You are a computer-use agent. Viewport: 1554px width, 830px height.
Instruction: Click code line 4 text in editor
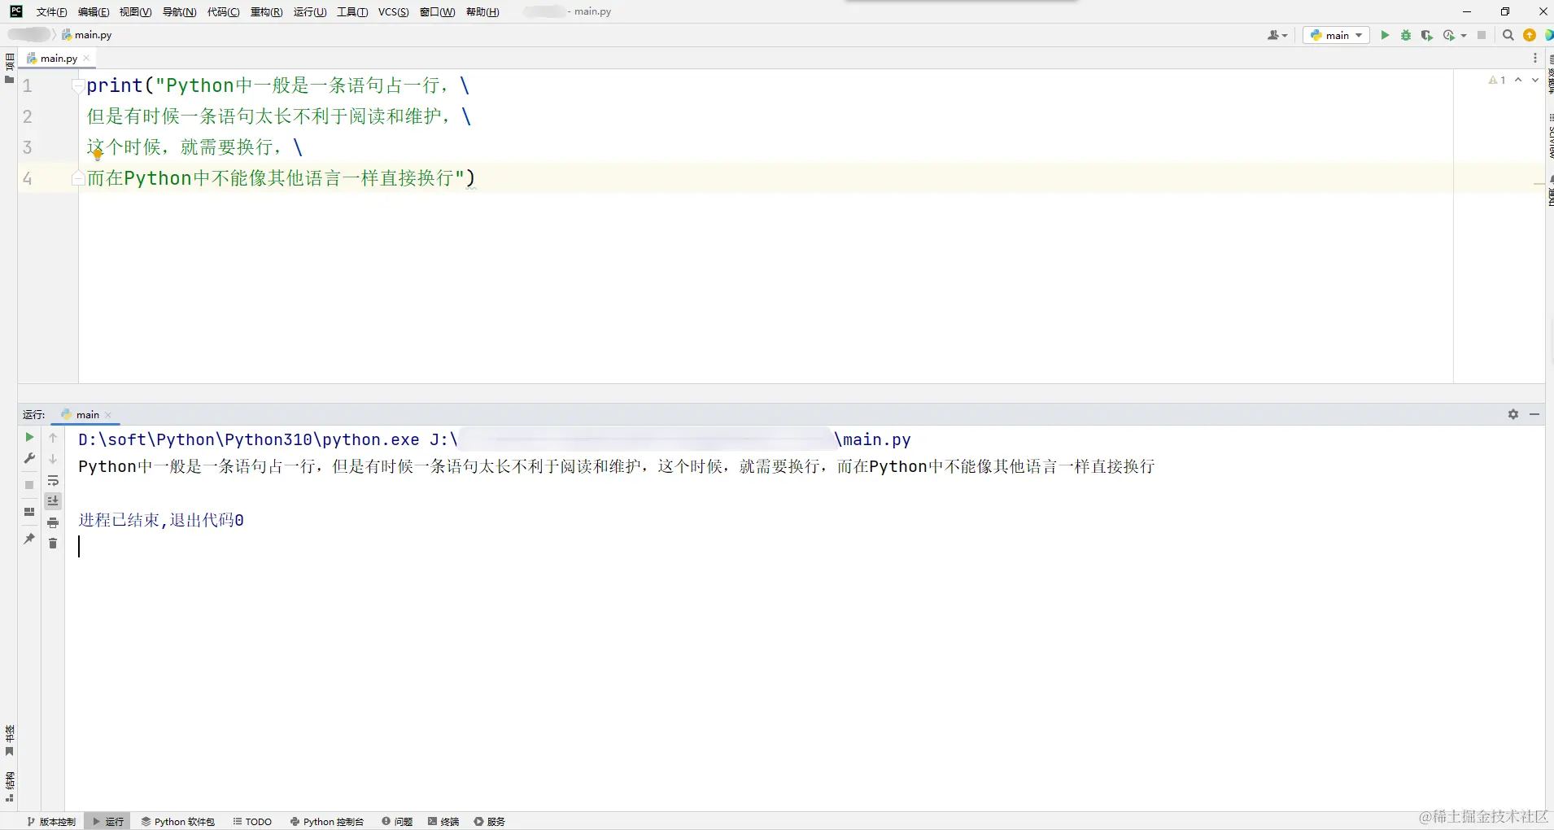(x=281, y=178)
